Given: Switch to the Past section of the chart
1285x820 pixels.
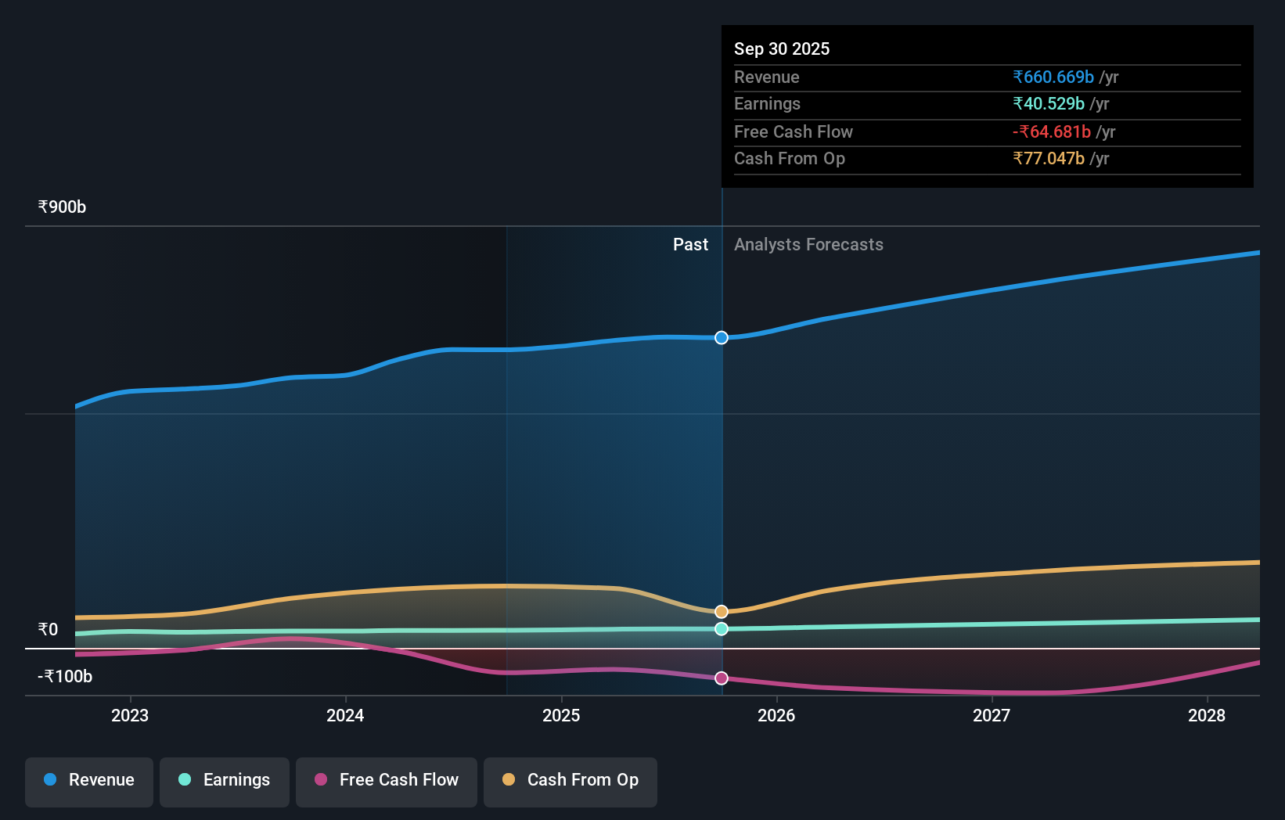Looking at the screenshot, I should click(x=690, y=244).
